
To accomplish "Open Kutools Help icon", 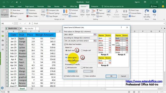I will pos(154,11).
